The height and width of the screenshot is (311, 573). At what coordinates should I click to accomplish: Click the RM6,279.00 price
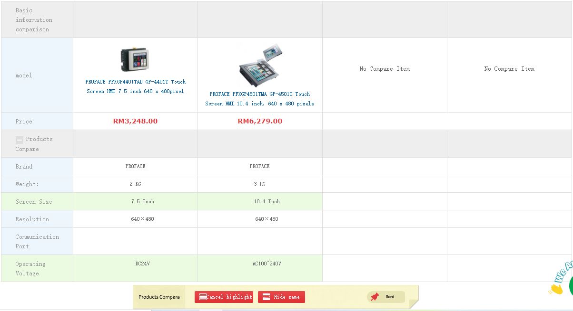[x=260, y=121]
